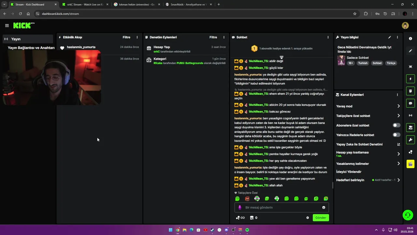Click the broadcast signal icon in the right sidebar
The width and height of the screenshot is (417, 235).
coord(410,116)
